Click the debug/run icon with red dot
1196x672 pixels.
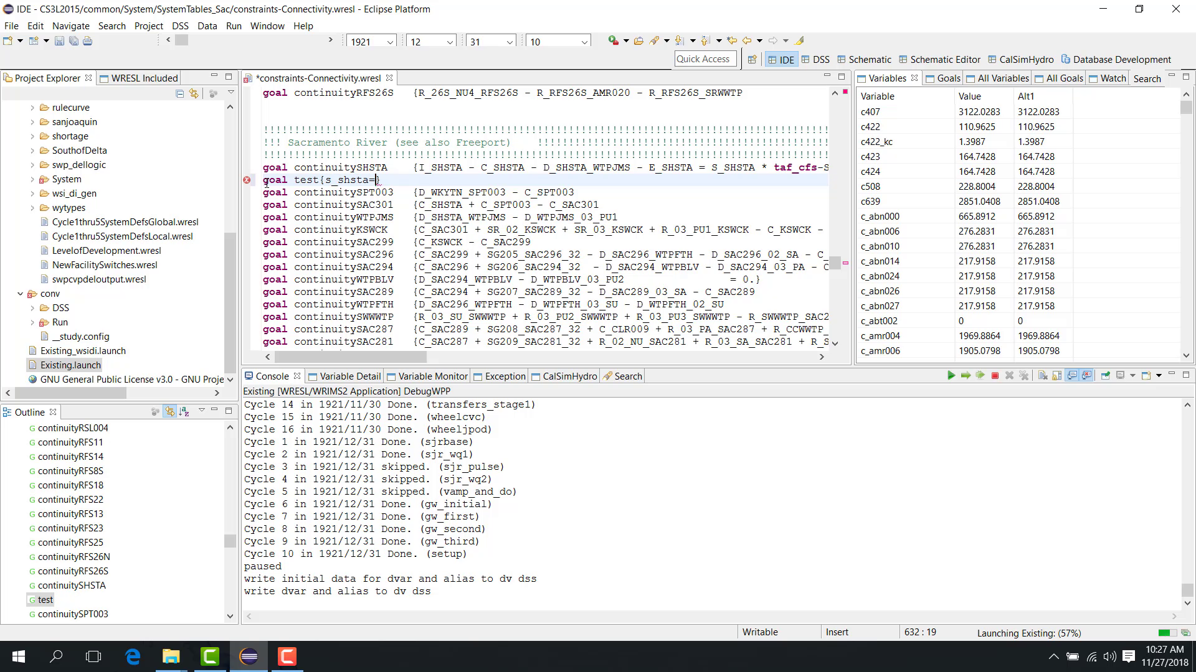pos(614,41)
